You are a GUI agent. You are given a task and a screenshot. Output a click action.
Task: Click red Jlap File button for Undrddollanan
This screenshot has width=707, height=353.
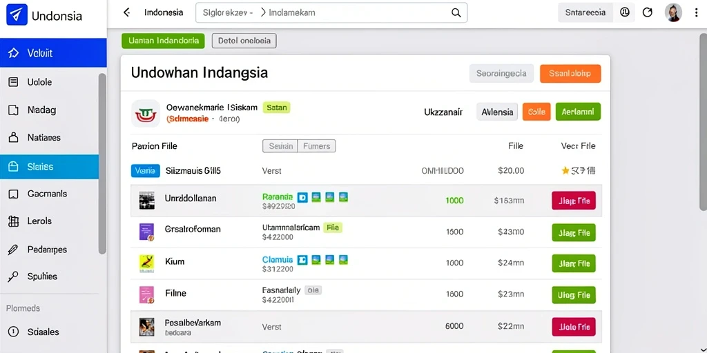click(574, 201)
